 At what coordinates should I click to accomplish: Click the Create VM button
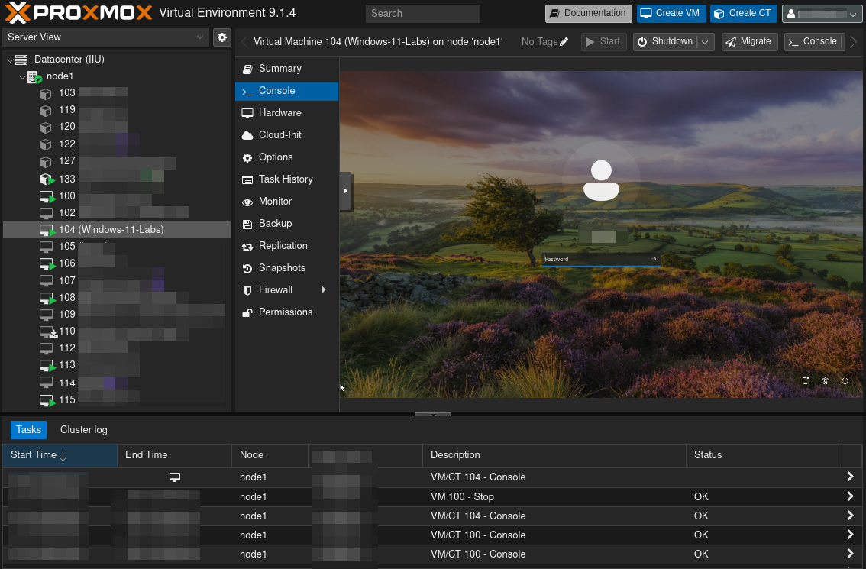point(671,13)
